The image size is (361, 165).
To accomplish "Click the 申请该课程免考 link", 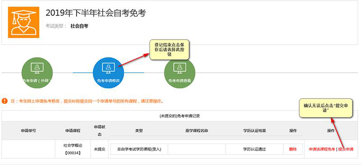I will pyautogui.click(x=322, y=149).
